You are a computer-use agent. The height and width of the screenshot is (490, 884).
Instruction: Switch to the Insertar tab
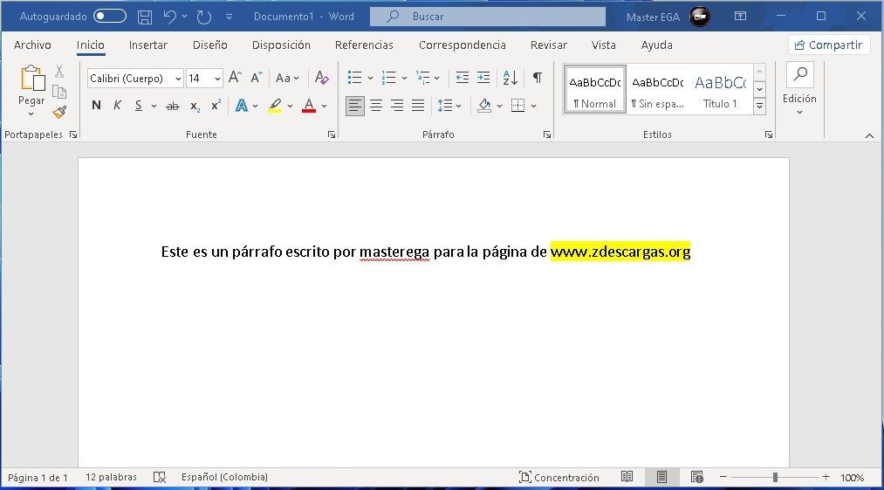tap(147, 45)
